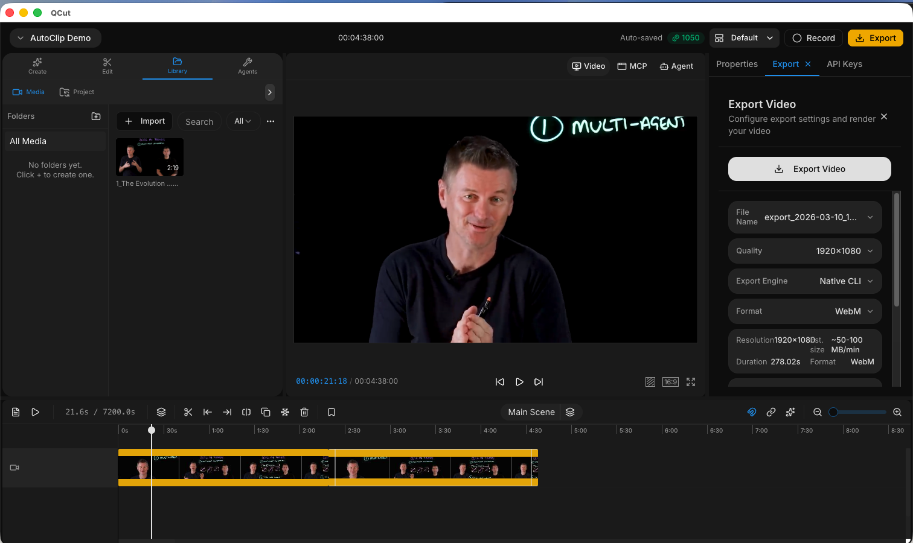Duplicate the selected clip

click(266, 412)
